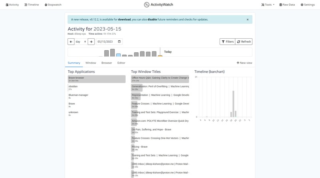Select (289) Inbox Proton Mail title
This screenshot has height=178, width=320.
[x=160, y=165]
